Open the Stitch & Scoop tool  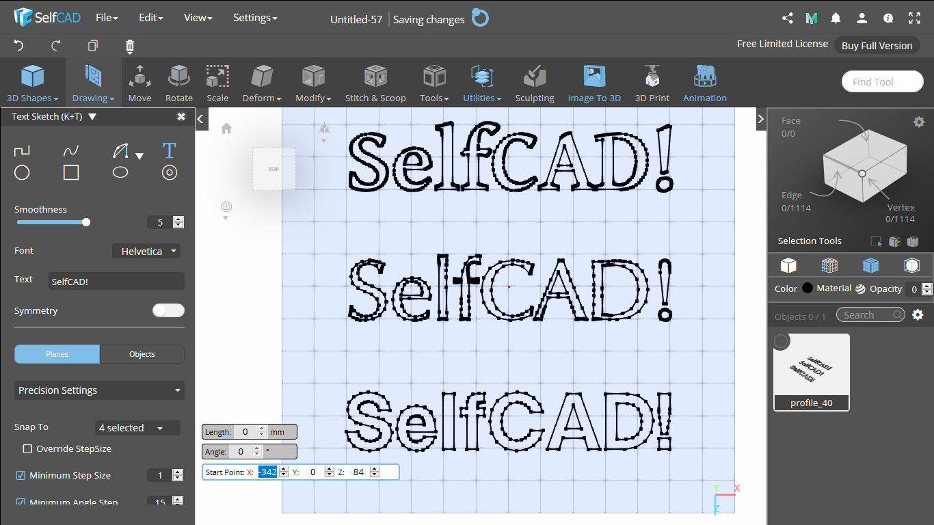click(375, 83)
